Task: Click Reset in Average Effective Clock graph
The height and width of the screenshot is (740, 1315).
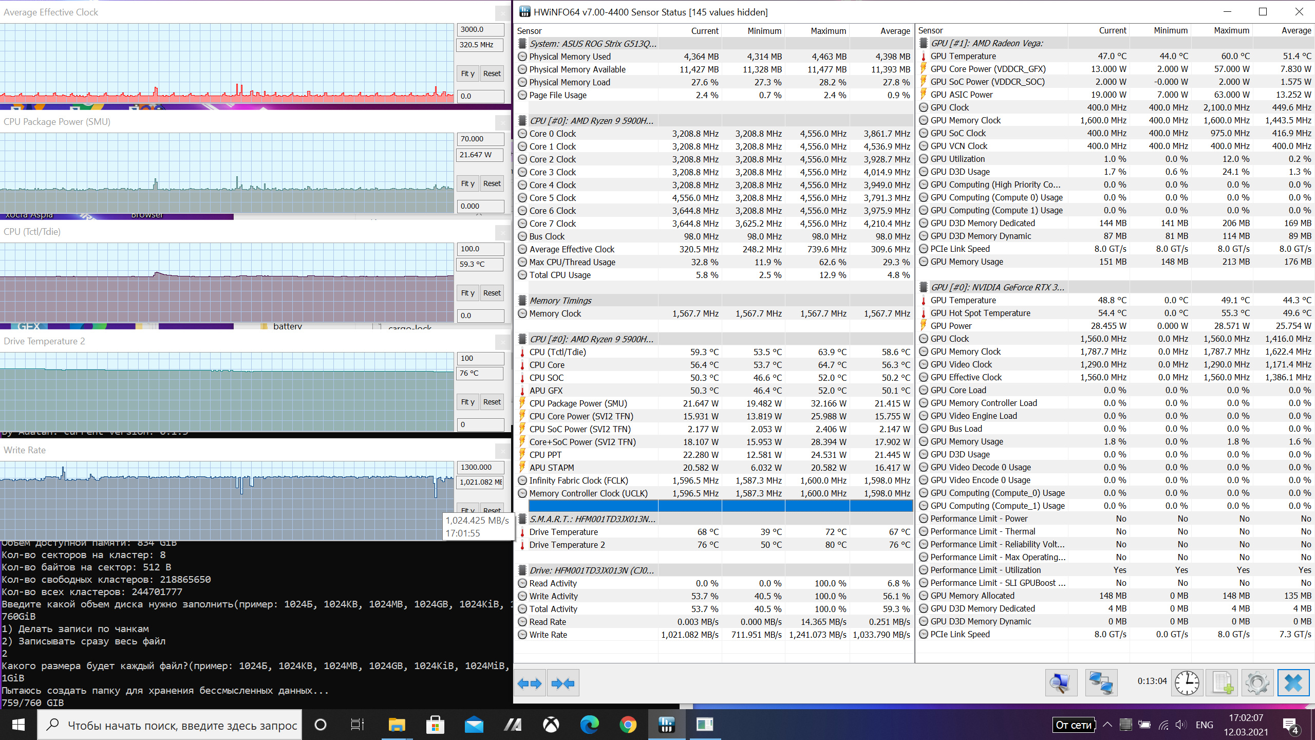Action: pyautogui.click(x=492, y=73)
